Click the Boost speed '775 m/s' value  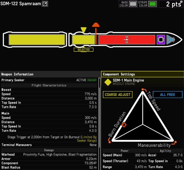point(90,94)
